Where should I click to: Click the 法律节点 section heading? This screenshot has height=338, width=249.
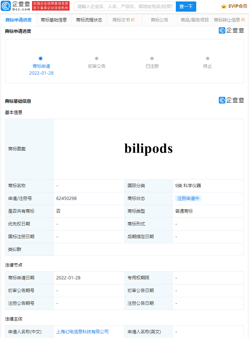(13, 265)
